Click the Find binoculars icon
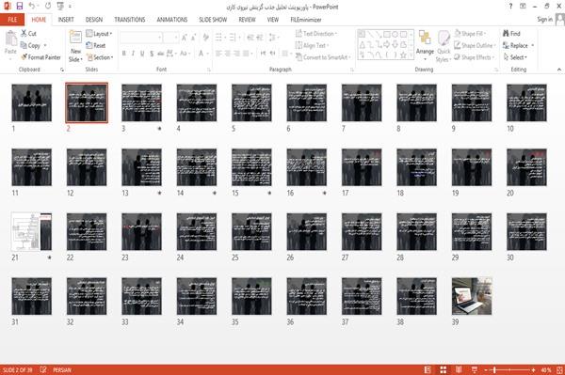 (x=507, y=34)
